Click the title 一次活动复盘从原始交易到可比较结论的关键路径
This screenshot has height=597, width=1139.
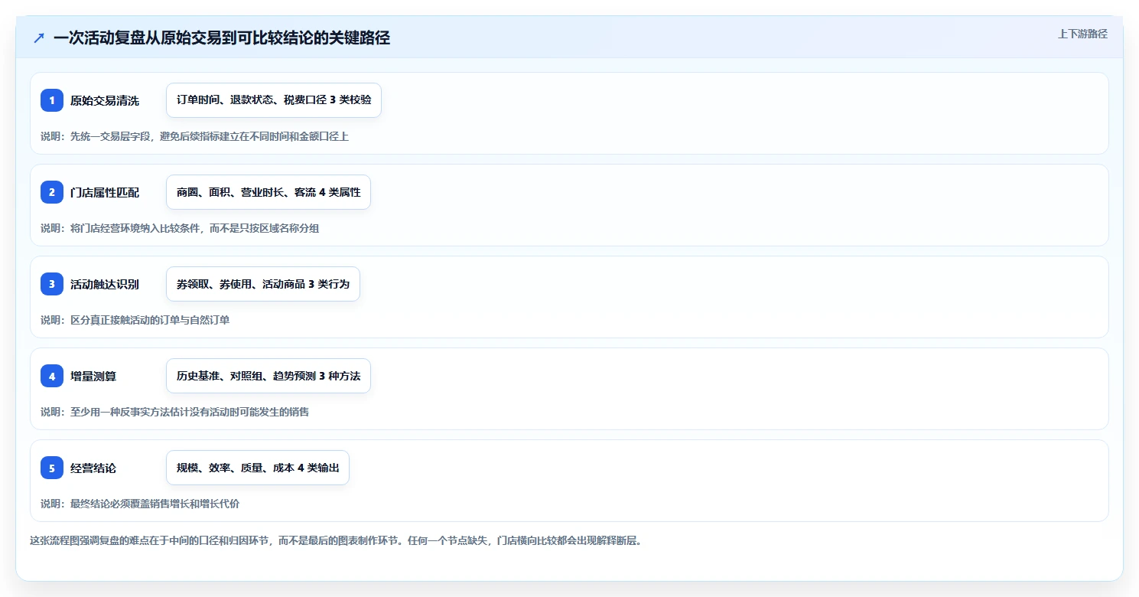(x=222, y=38)
